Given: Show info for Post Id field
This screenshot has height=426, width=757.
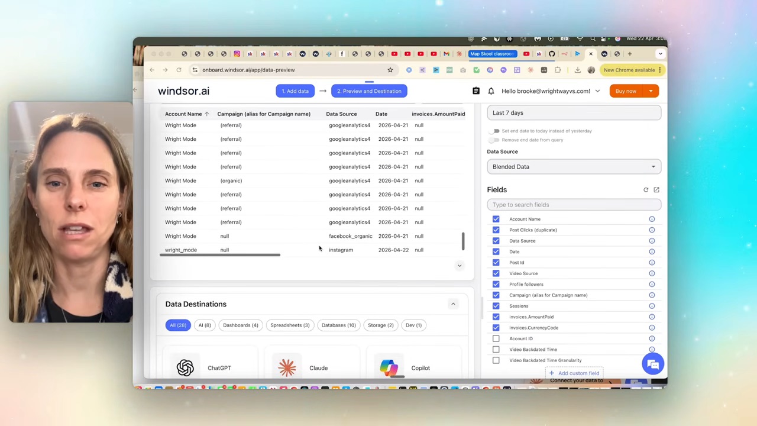Looking at the screenshot, I should (x=652, y=263).
